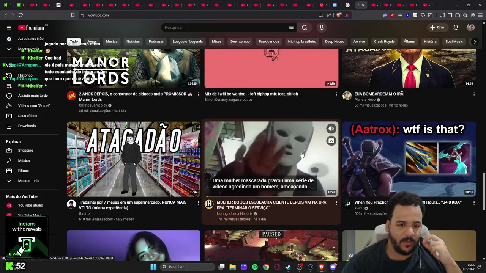The width and height of the screenshot is (486, 273).
Task: Open the YouTube hamburger guide menu
Action: (x=9, y=28)
